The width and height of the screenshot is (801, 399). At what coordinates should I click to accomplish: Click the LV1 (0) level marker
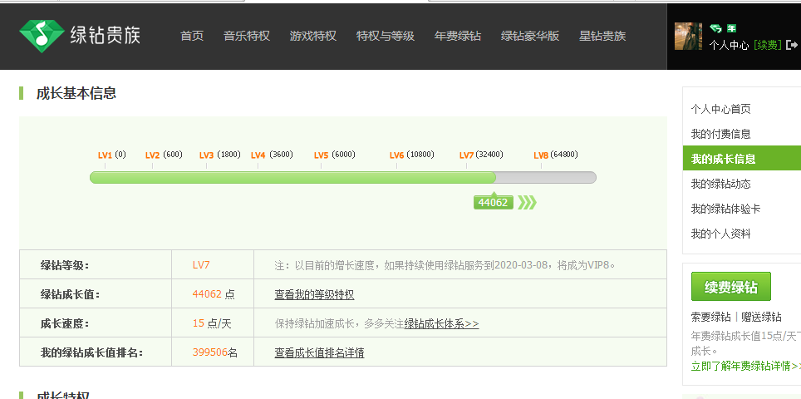112,155
